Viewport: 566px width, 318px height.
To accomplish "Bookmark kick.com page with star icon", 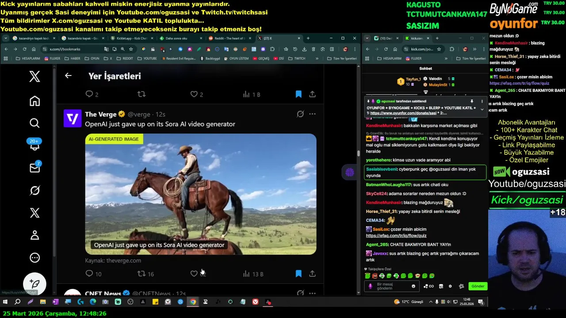I will tap(439, 49).
